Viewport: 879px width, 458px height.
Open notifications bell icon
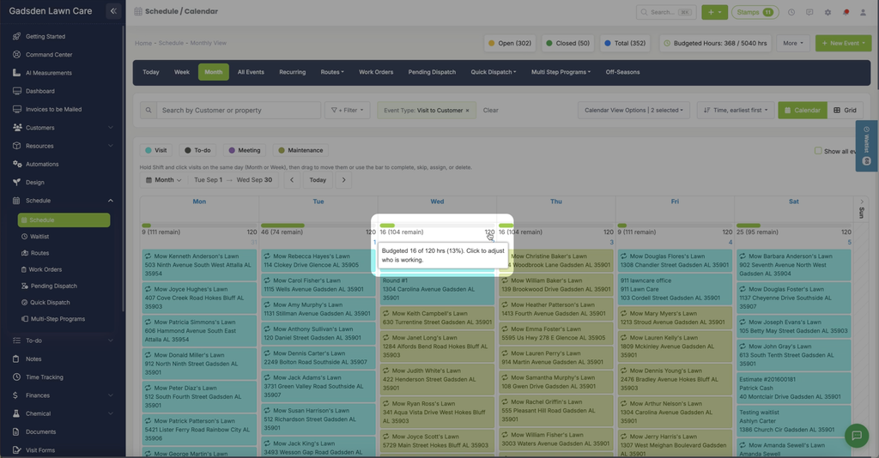click(846, 12)
